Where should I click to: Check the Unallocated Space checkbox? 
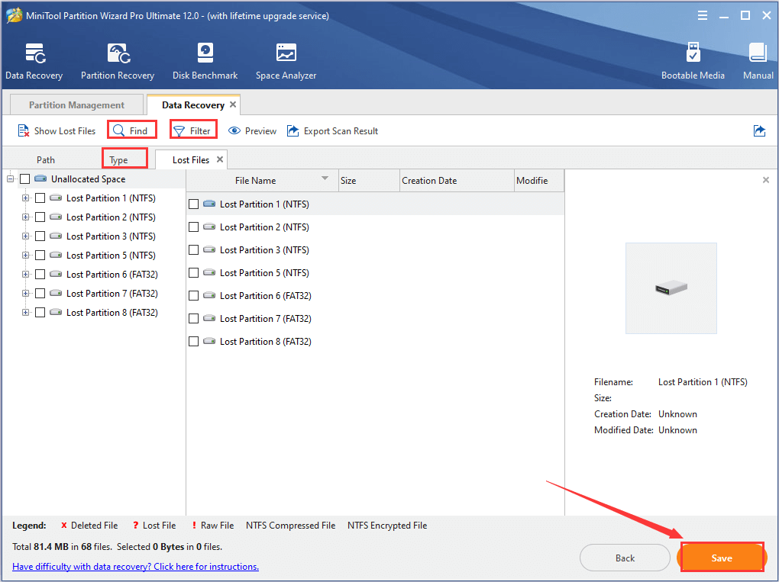coord(25,178)
